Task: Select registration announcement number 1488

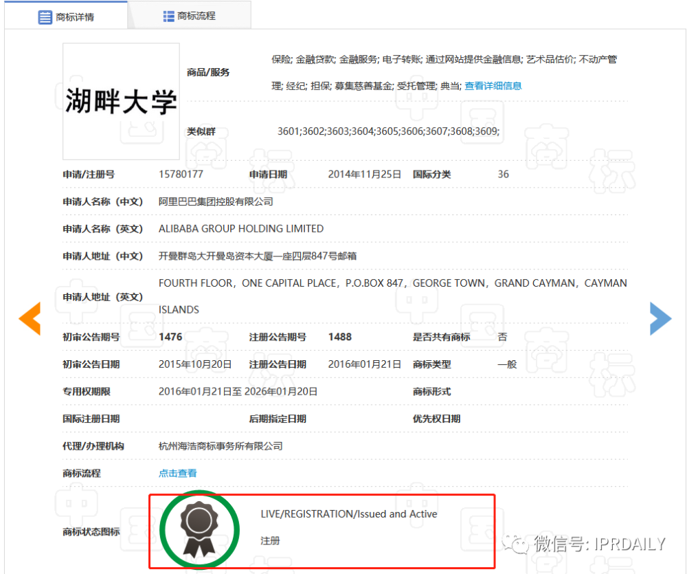Action: click(x=340, y=337)
